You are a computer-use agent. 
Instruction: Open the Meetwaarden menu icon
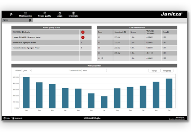coord(25,13)
